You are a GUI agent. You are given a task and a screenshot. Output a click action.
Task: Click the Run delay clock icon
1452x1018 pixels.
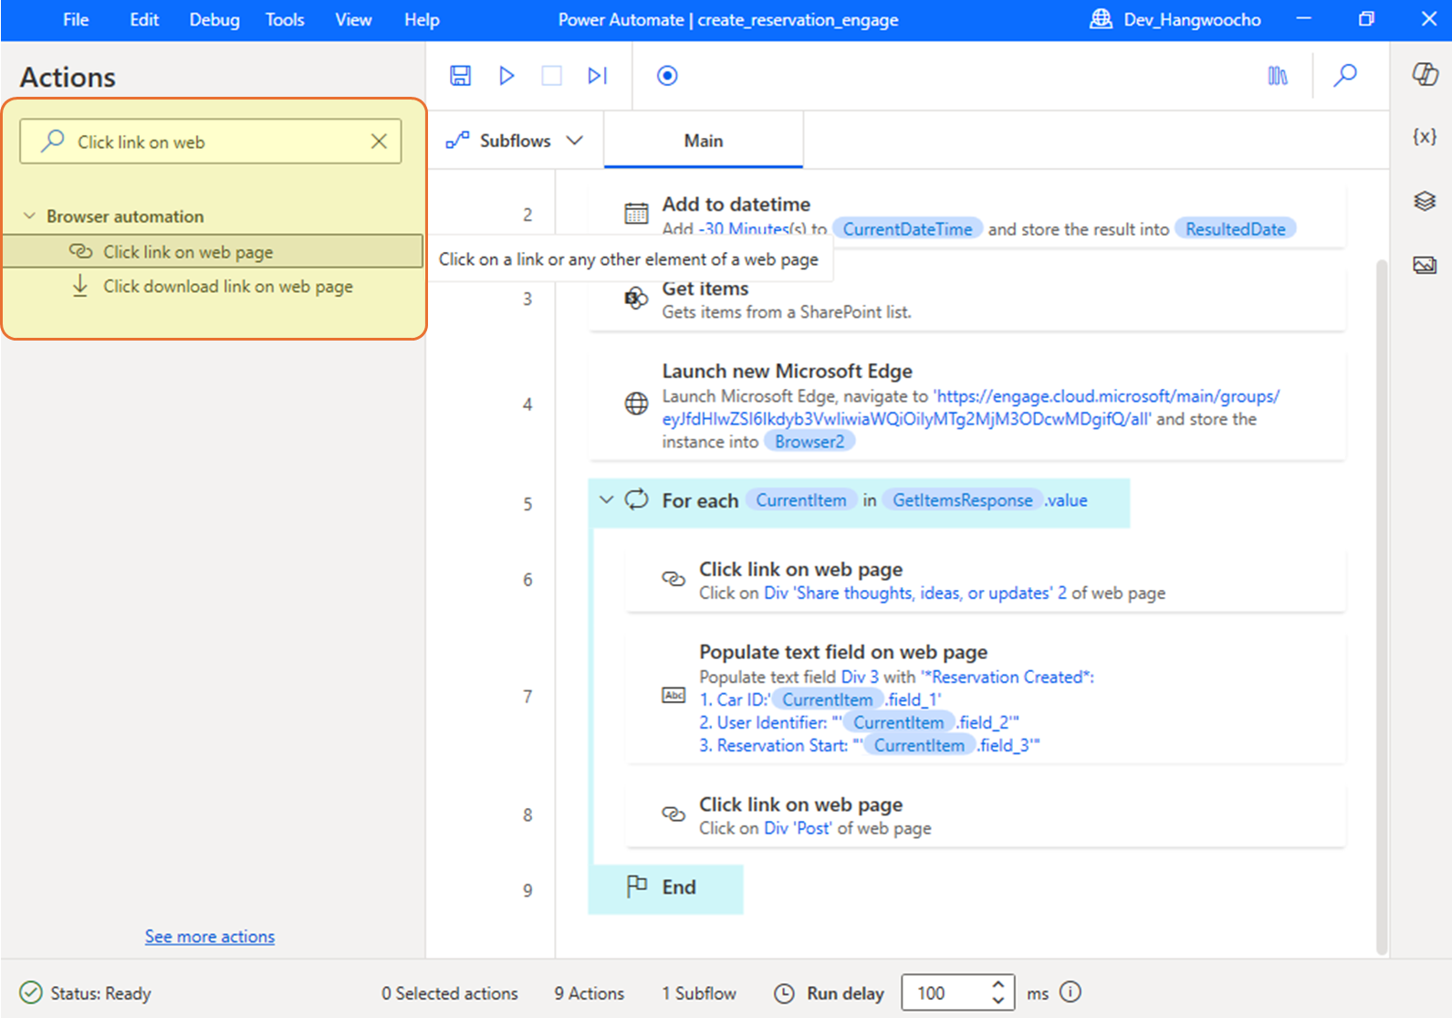click(x=784, y=993)
